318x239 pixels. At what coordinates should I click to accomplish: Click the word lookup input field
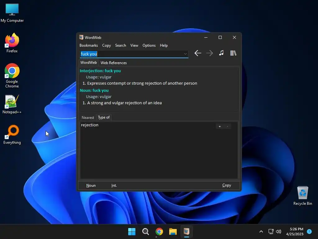pyautogui.click(x=134, y=54)
